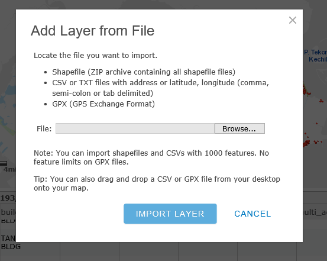
Task: Click the empty File path field
Action: (x=135, y=128)
